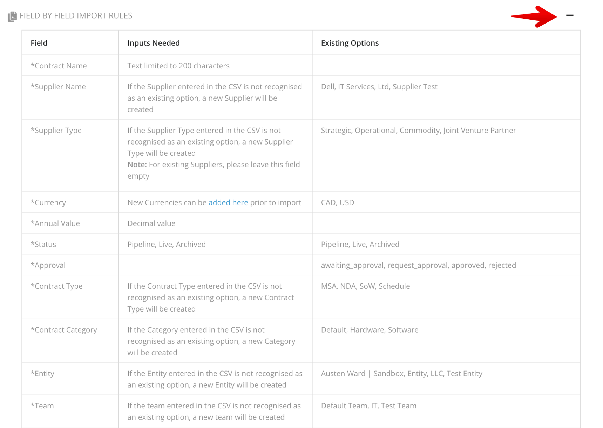The height and width of the screenshot is (428, 603).
Task: Collapse the import rules panel with the minus button
Action: (569, 16)
